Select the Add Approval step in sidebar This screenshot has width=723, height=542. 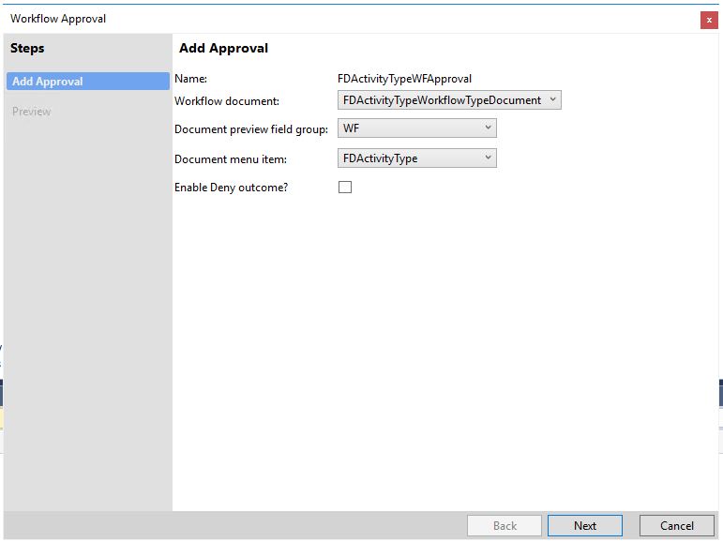[88, 82]
